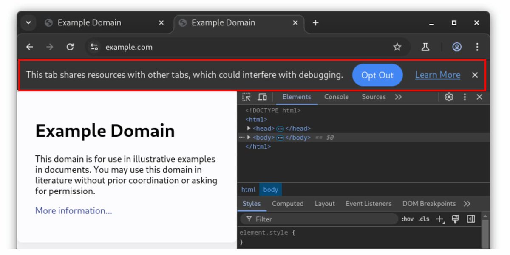Viewport: 510px width, 255px height.
Task: Select the inspect element tool
Action: pos(246,97)
